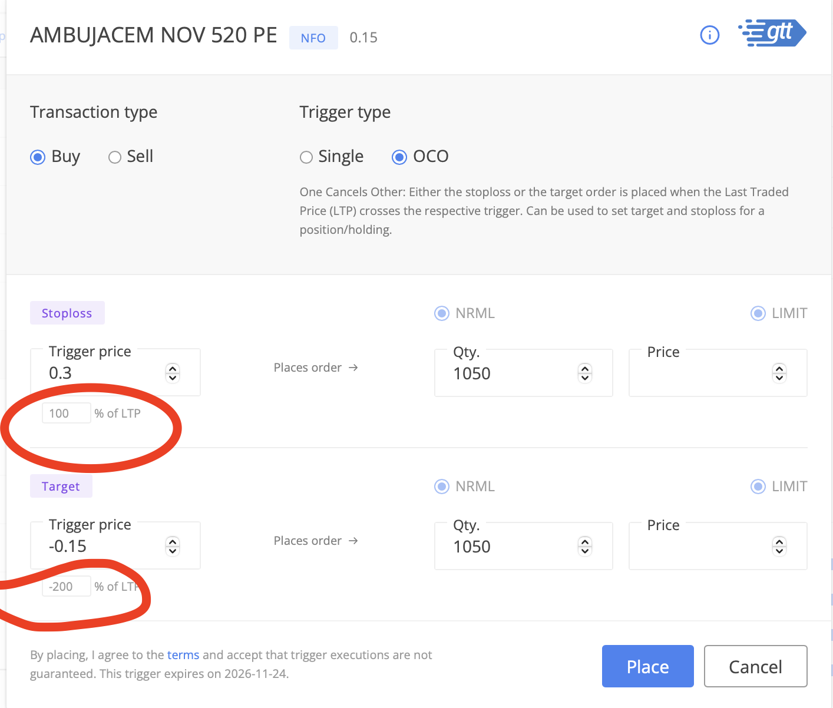Click the NFO exchange tag

(x=313, y=38)
